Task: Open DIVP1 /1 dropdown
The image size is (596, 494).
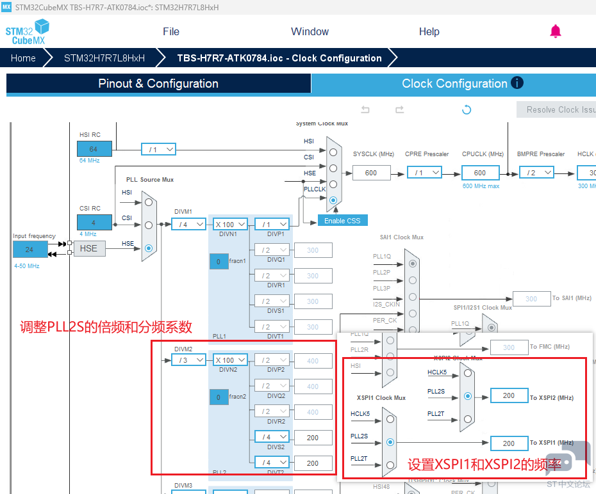Action: tap(272, 224)
